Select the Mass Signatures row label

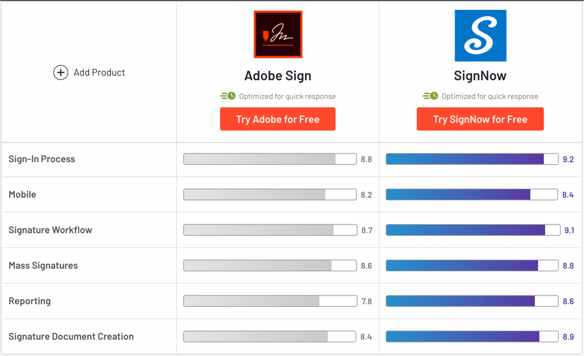coord(43,266)
